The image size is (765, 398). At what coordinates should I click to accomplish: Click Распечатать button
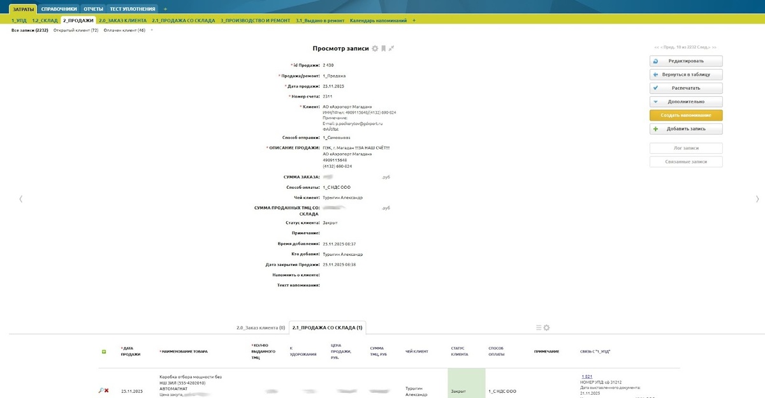pos(686,88)
